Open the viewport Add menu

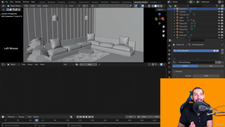point(39,6)
